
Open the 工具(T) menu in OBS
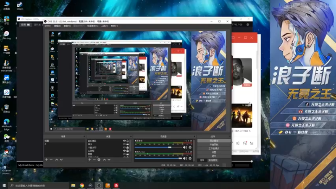pos(104,26)
